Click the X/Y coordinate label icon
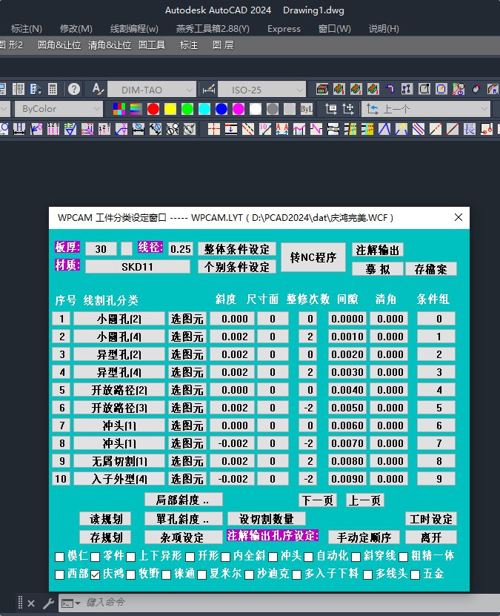 tap(121, 129)
